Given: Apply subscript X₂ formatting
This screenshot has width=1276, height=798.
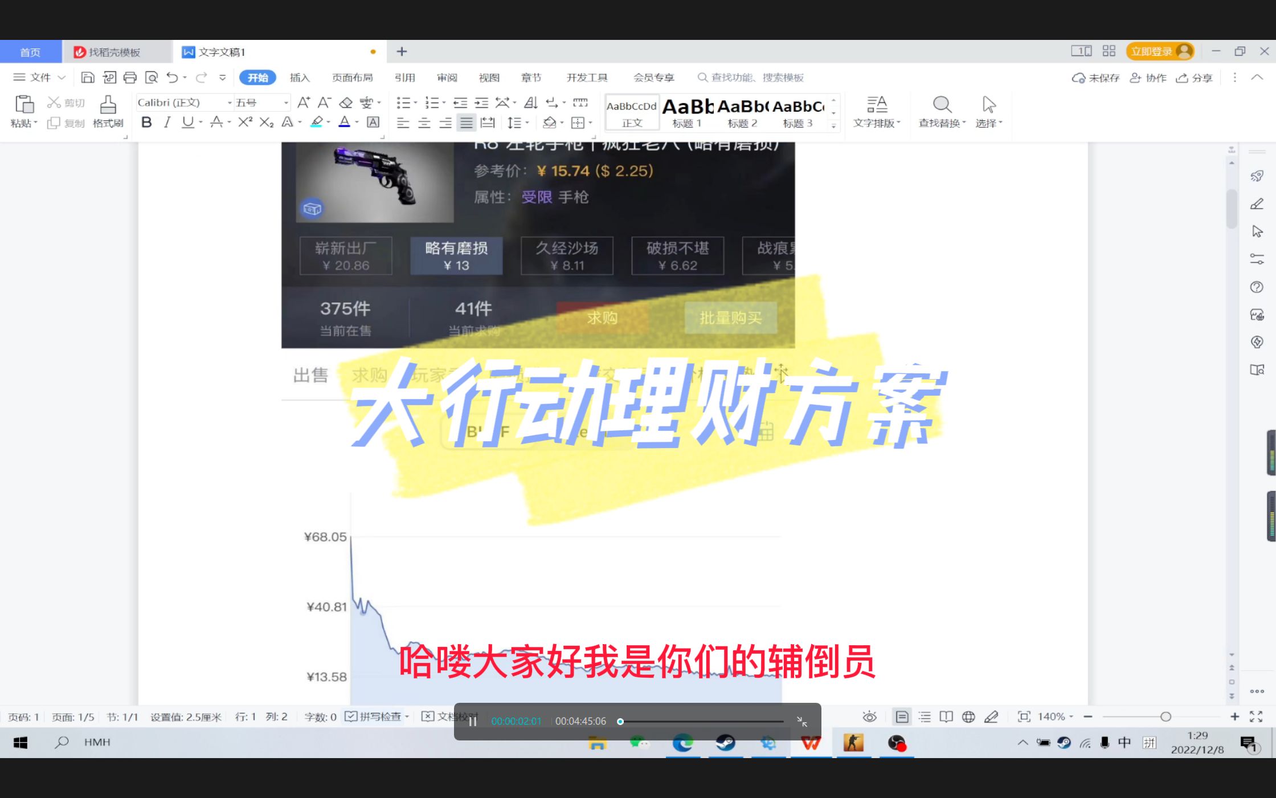Looking at the screenshot, I should (x=266, y=122).
